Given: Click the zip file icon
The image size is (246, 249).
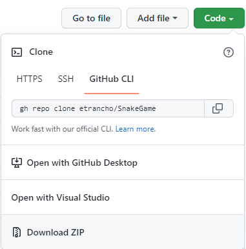Looking at the screenshot, I should click(17, 232).
